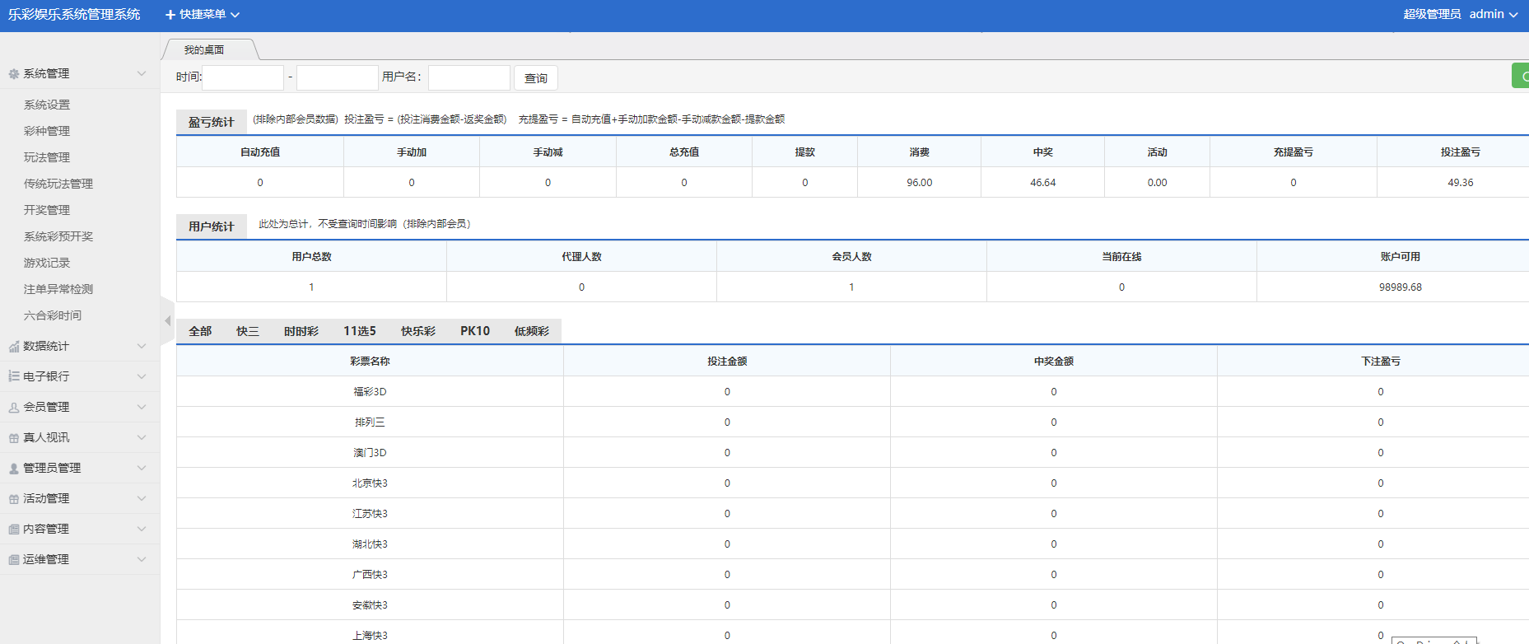
Task: Click the user icon beside 会员管理
Action: coord(13,408)
